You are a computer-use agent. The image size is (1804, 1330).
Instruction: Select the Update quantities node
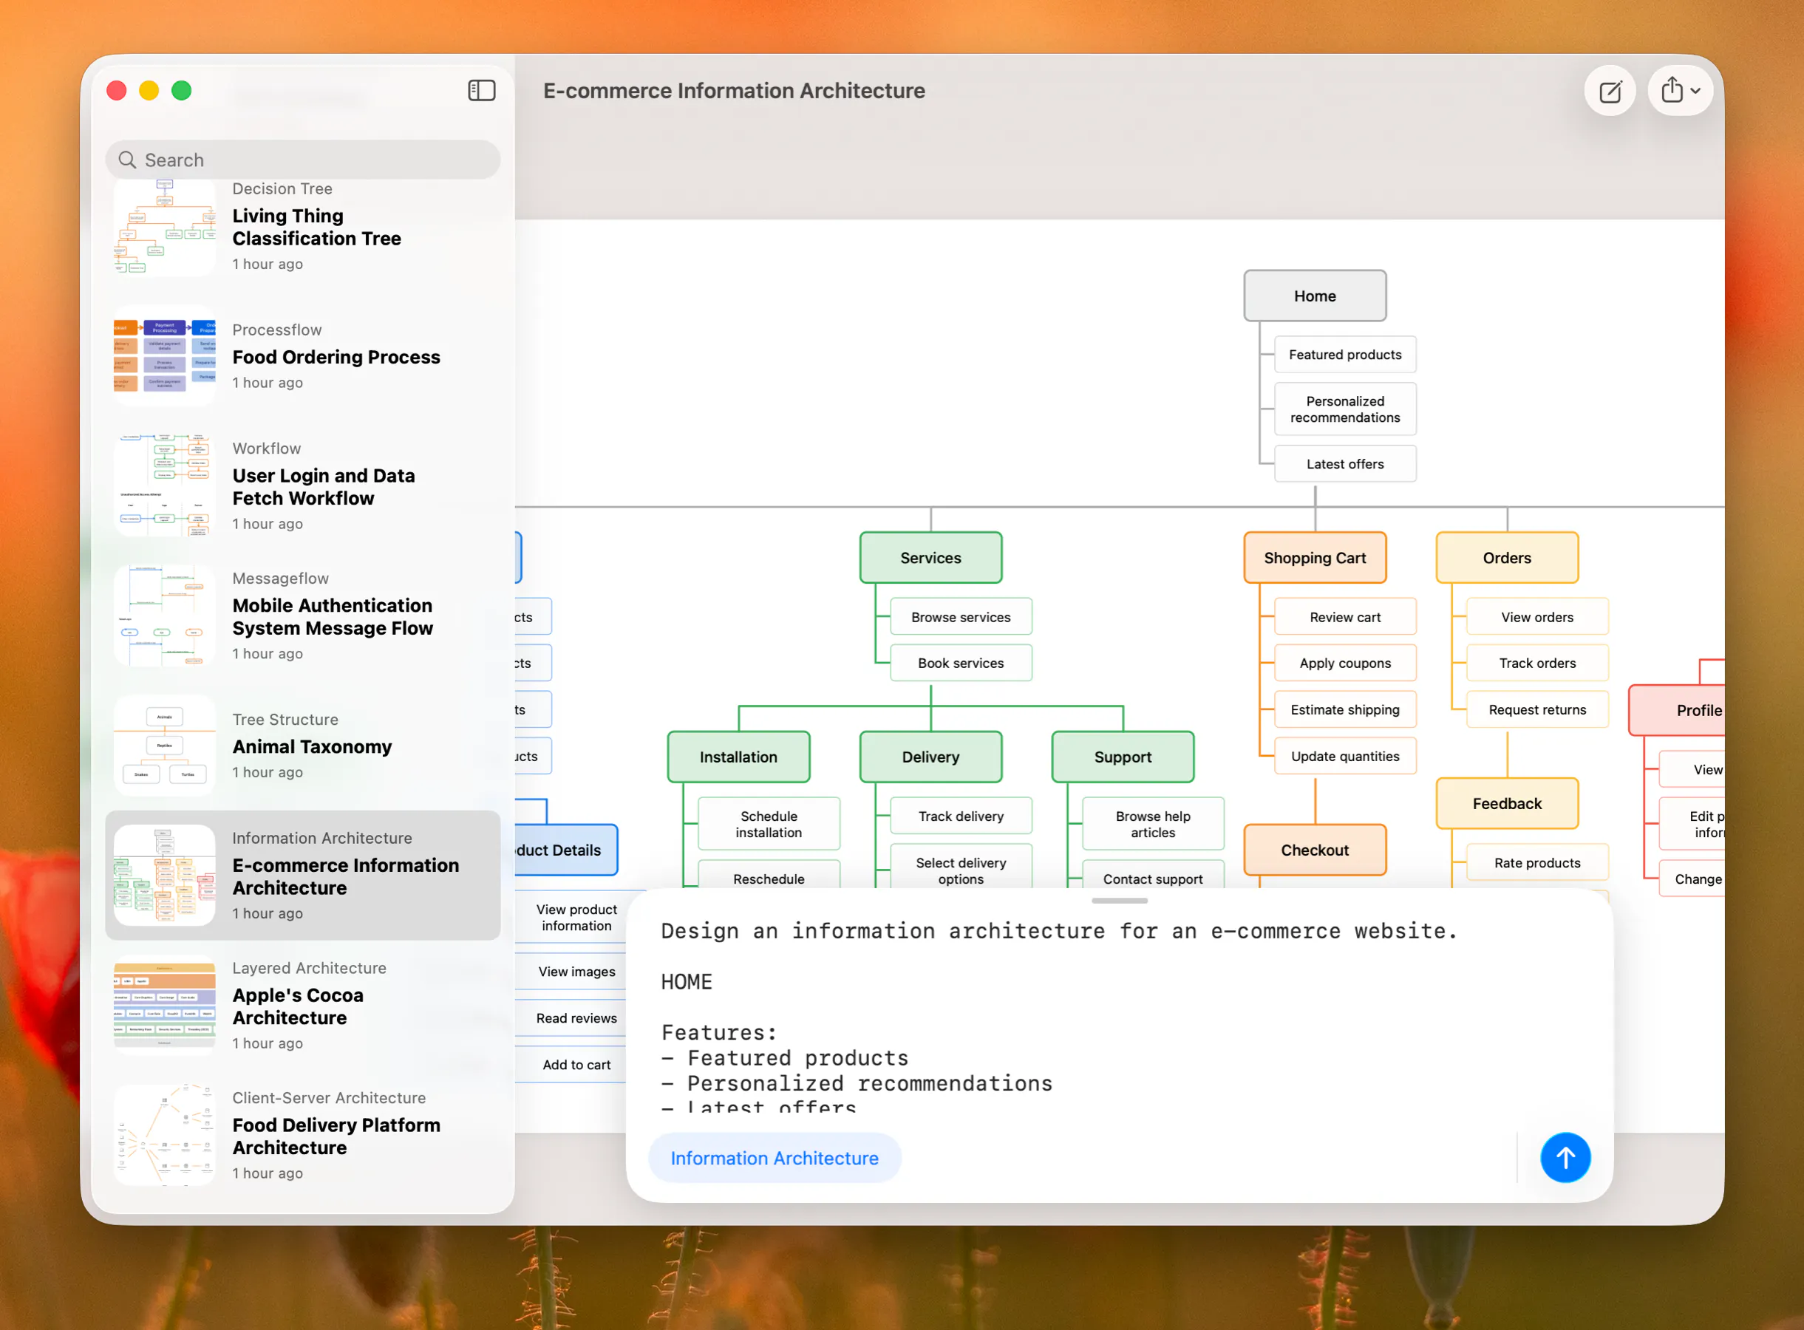pos(1345,756)
